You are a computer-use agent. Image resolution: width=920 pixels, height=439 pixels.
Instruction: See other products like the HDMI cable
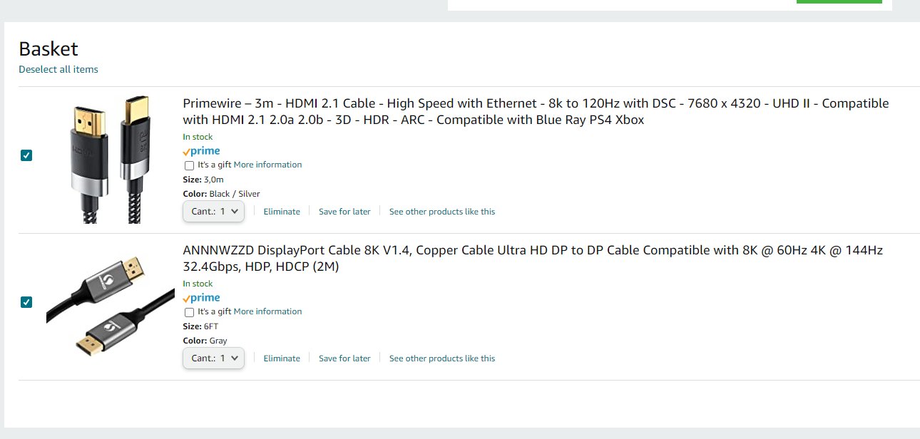[x=442, y=212]
